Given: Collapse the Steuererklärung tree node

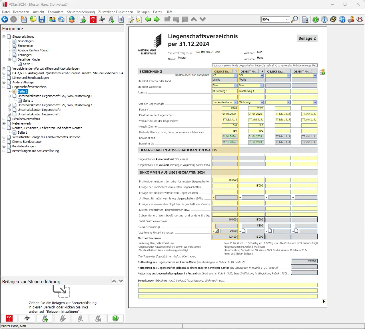Looking at the screenshot, I should (x=4, y=37).
